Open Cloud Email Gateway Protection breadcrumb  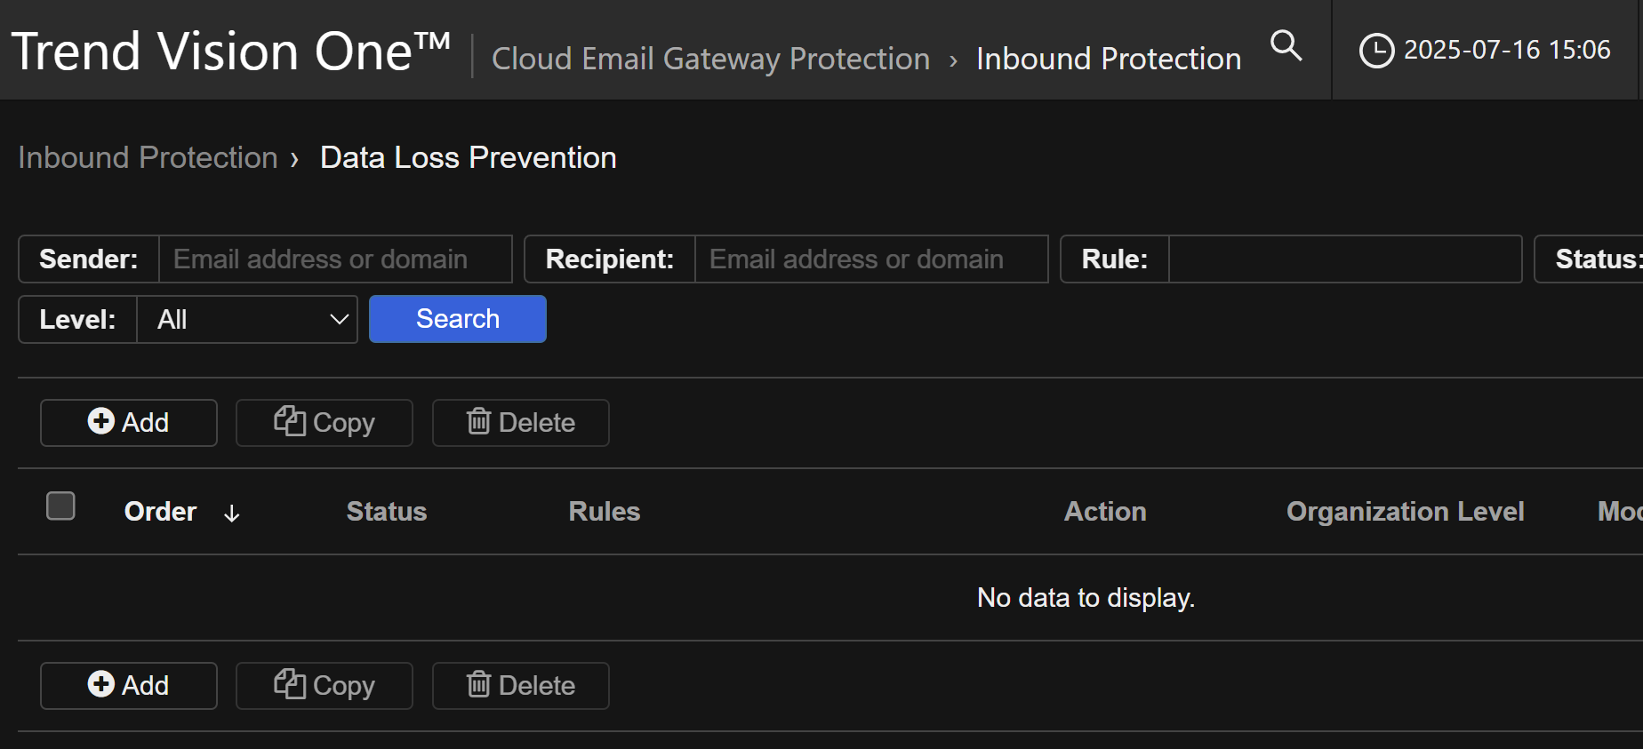[710, 59]
